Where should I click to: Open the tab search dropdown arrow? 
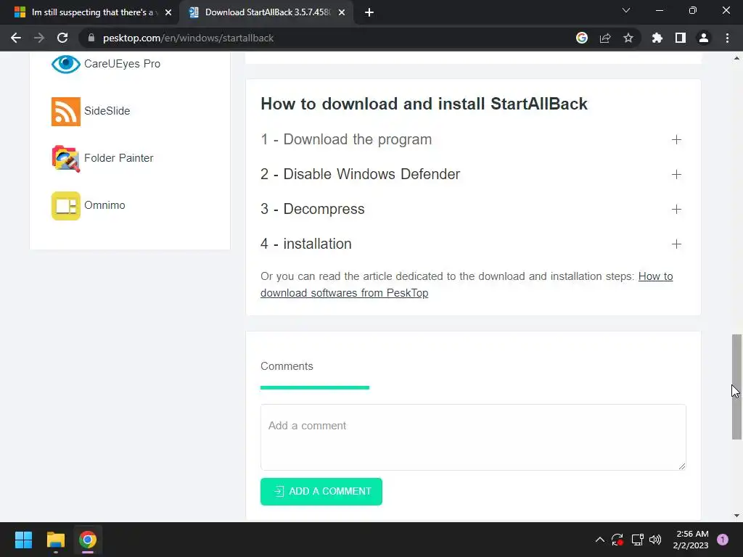(625, 10)
